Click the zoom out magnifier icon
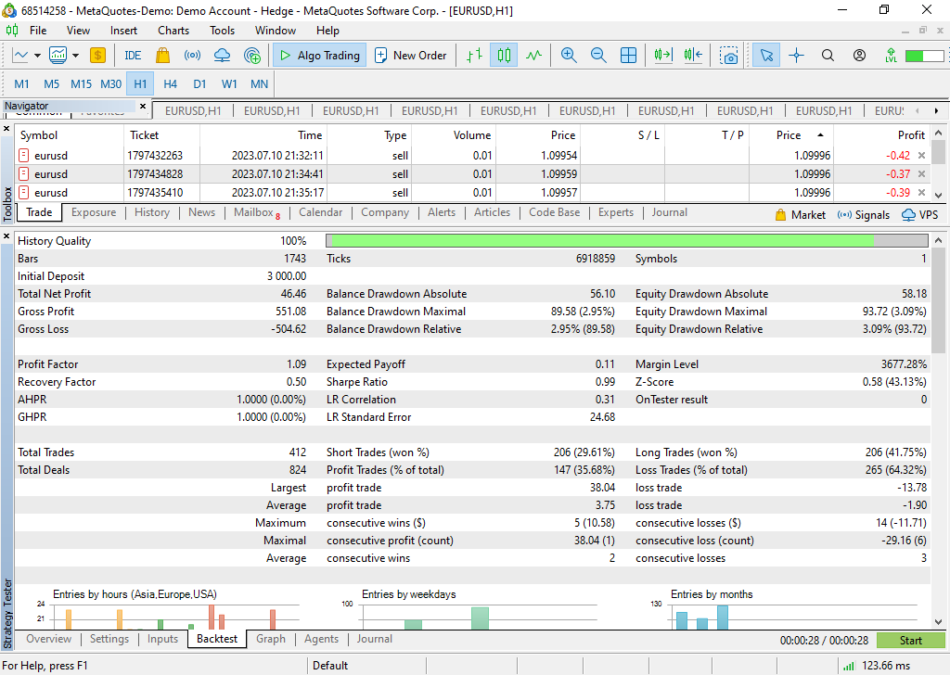950x675 pixels. [598, 56]
